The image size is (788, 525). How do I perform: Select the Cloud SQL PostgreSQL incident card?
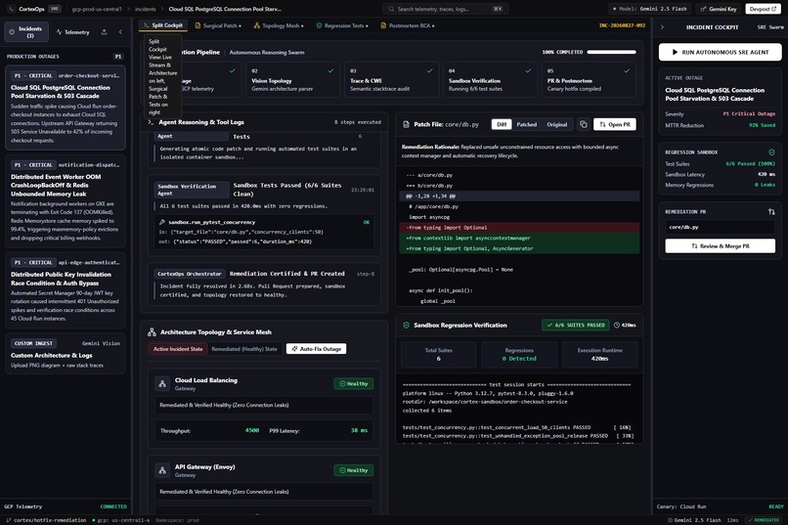[66, 108]
